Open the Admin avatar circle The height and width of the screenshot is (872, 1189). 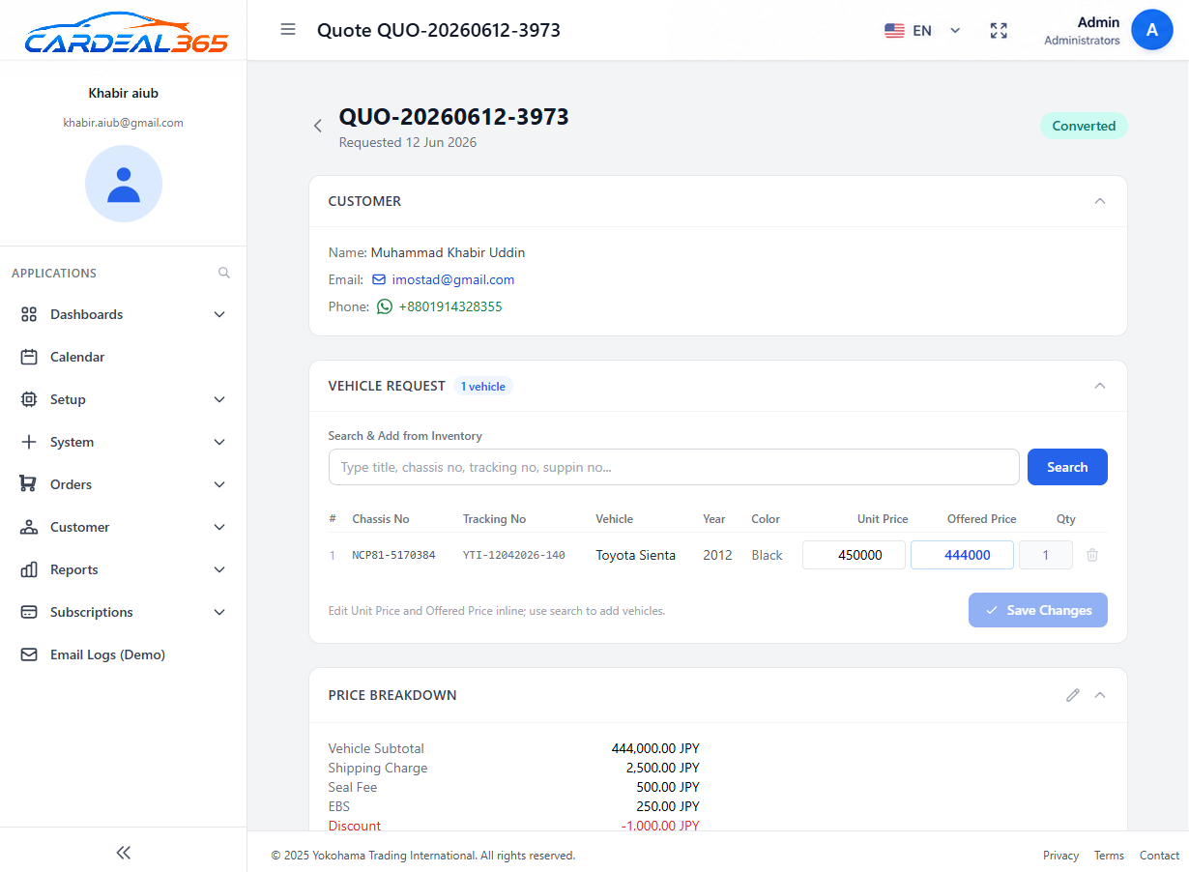pos(1151,30)
